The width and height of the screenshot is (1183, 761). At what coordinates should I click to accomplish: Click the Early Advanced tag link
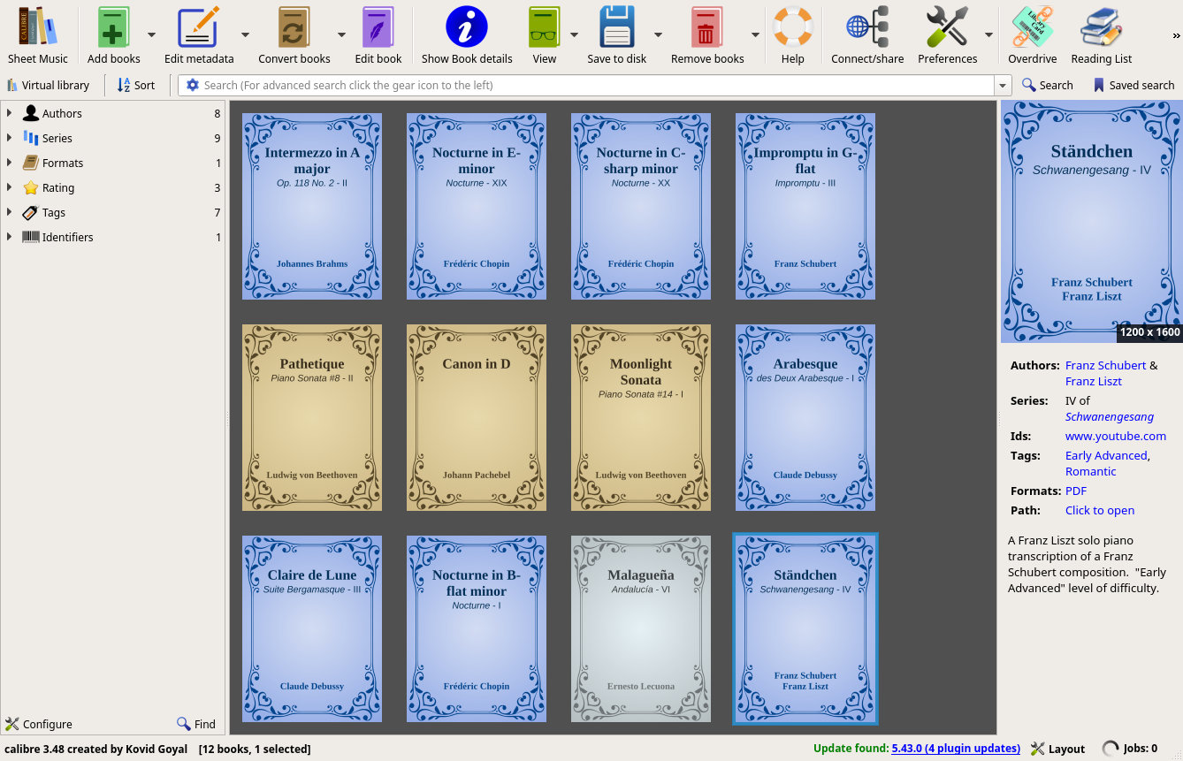point(1106,455)
